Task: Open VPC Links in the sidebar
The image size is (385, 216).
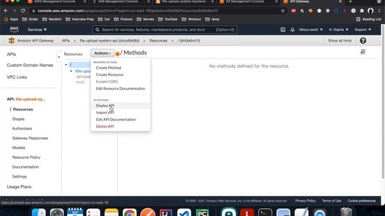Action: point(17,77)
